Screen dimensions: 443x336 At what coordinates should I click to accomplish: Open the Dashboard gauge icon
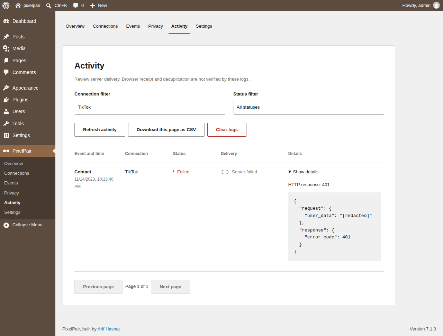pyautogui.click(x=6, y=21)
